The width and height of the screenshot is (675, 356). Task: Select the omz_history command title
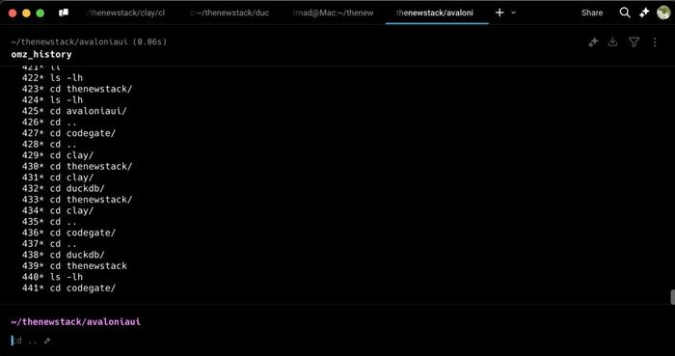click(x=41, y=54)
